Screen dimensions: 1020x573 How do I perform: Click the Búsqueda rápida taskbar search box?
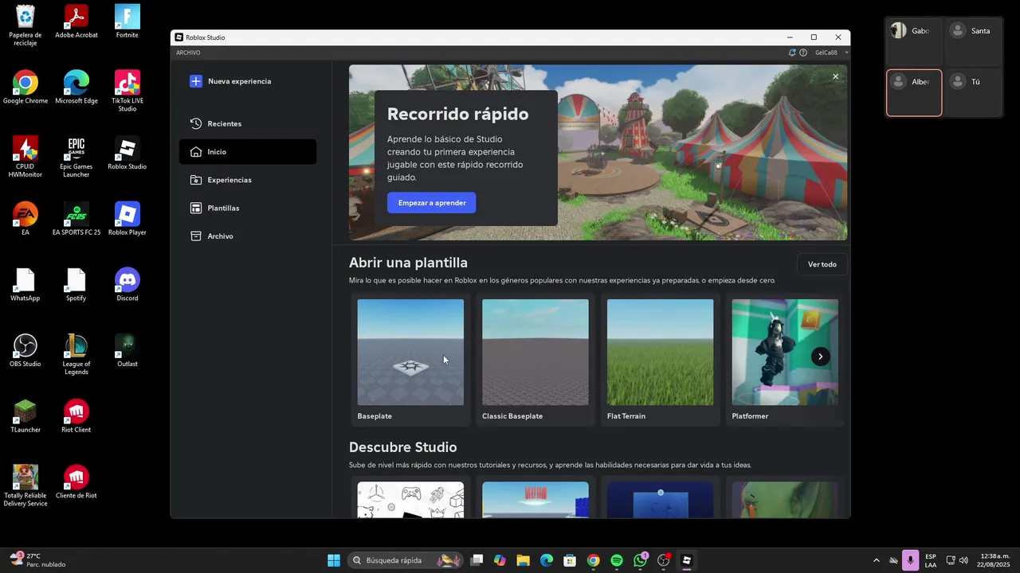[x=406, y=560]
